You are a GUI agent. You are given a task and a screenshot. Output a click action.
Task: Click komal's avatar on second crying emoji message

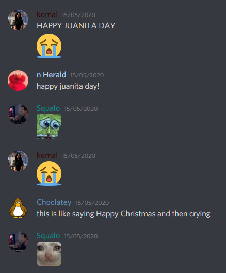click(x=18, y=161)
